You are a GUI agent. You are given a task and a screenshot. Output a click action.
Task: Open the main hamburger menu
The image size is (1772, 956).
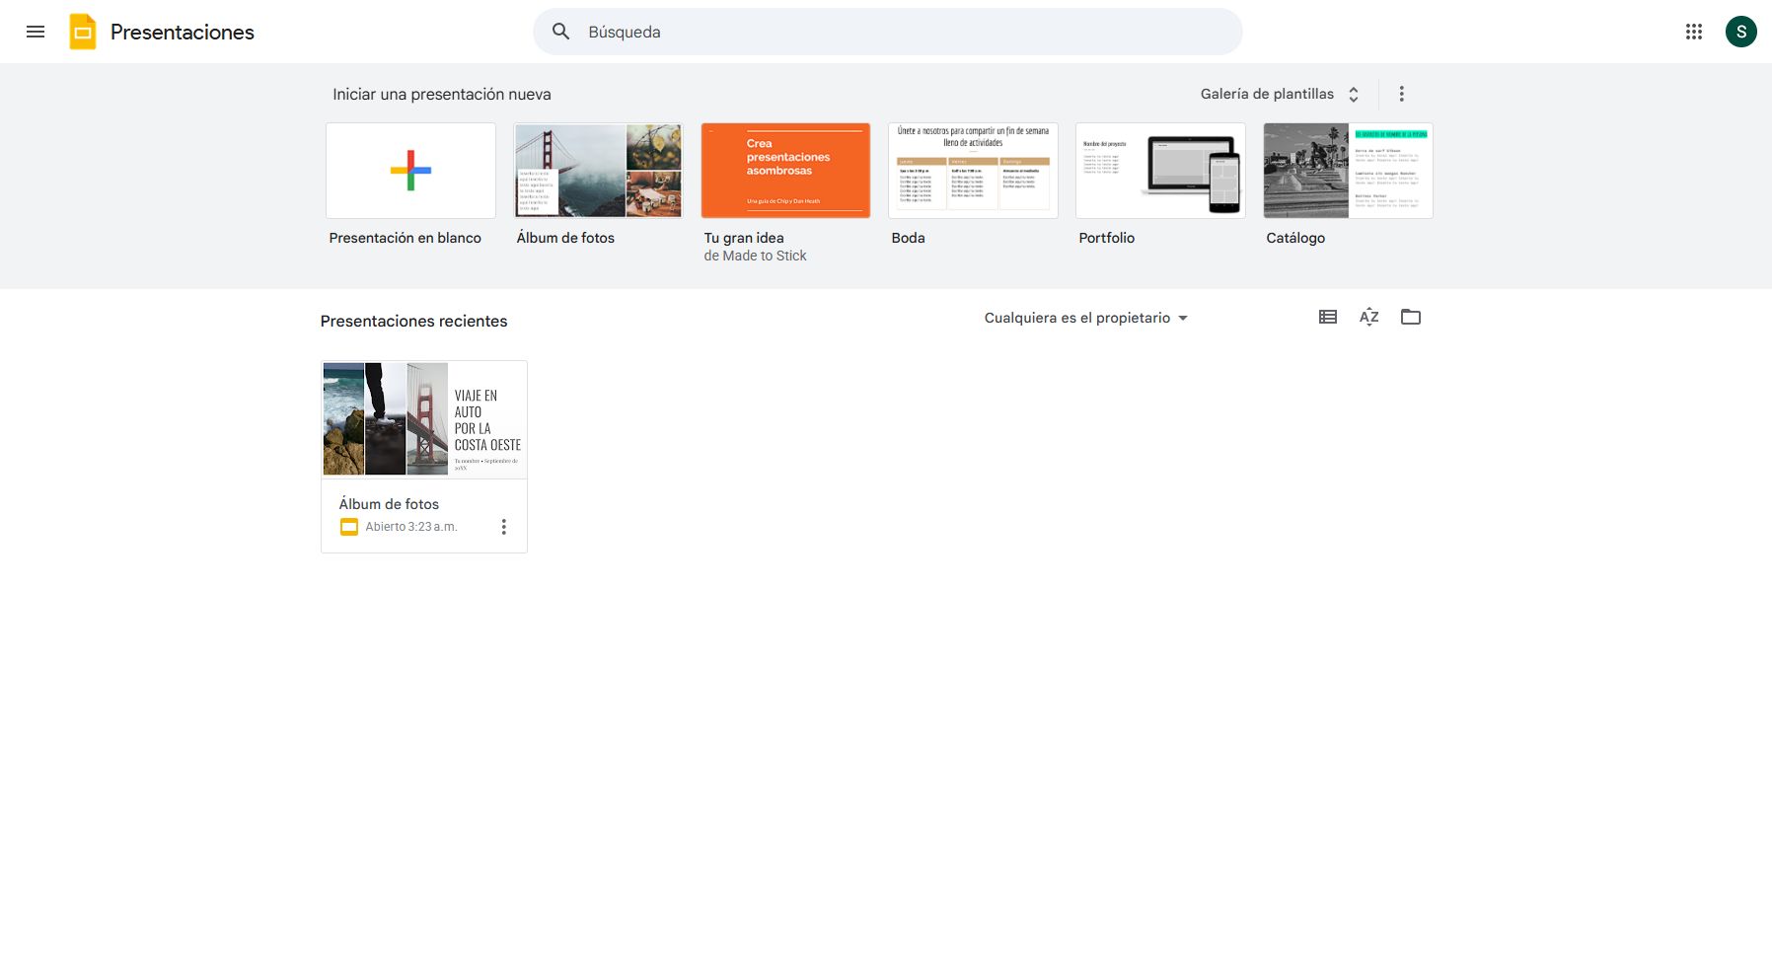click(x=36, y=31)
